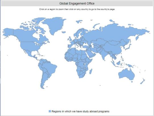Click Iceland on the map
Image resolution: width=154 pixels, height=116 pixels.
[x=64, y=32]
